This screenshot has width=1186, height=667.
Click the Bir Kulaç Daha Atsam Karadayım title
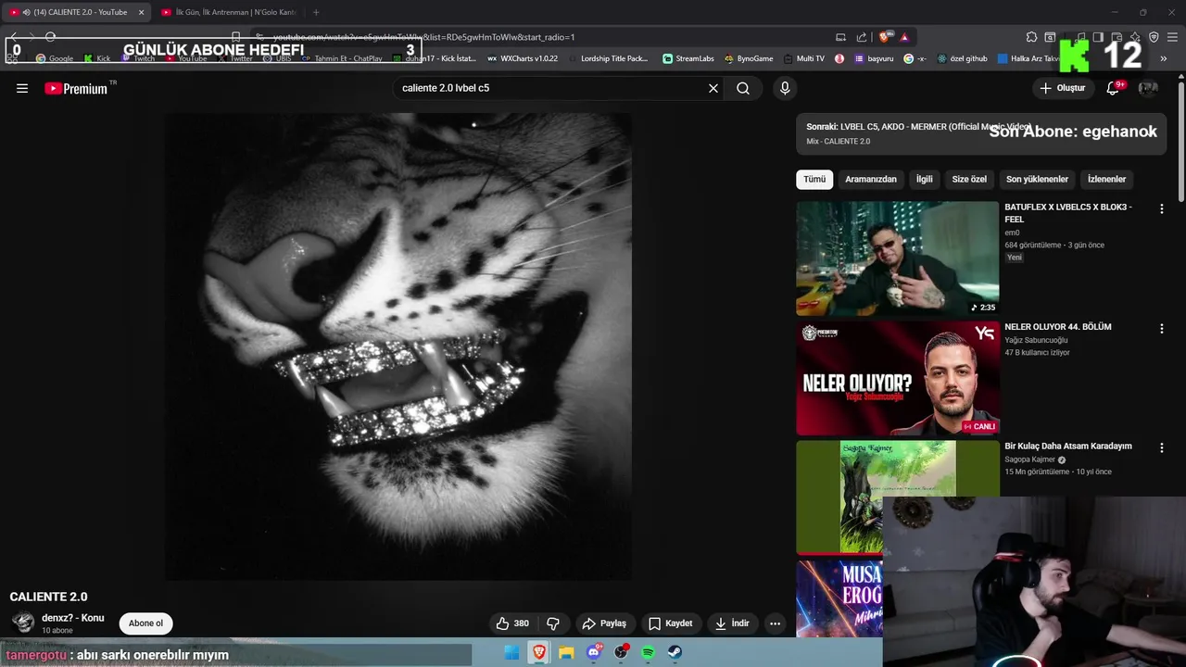1068,446
